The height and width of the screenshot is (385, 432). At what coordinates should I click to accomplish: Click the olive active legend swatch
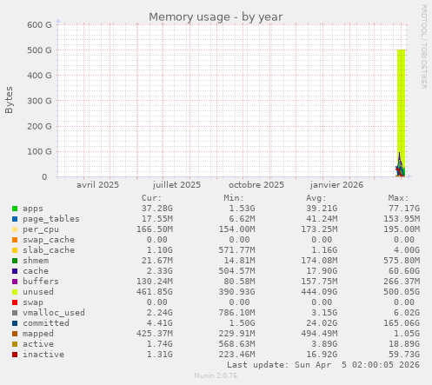[15, 344]
